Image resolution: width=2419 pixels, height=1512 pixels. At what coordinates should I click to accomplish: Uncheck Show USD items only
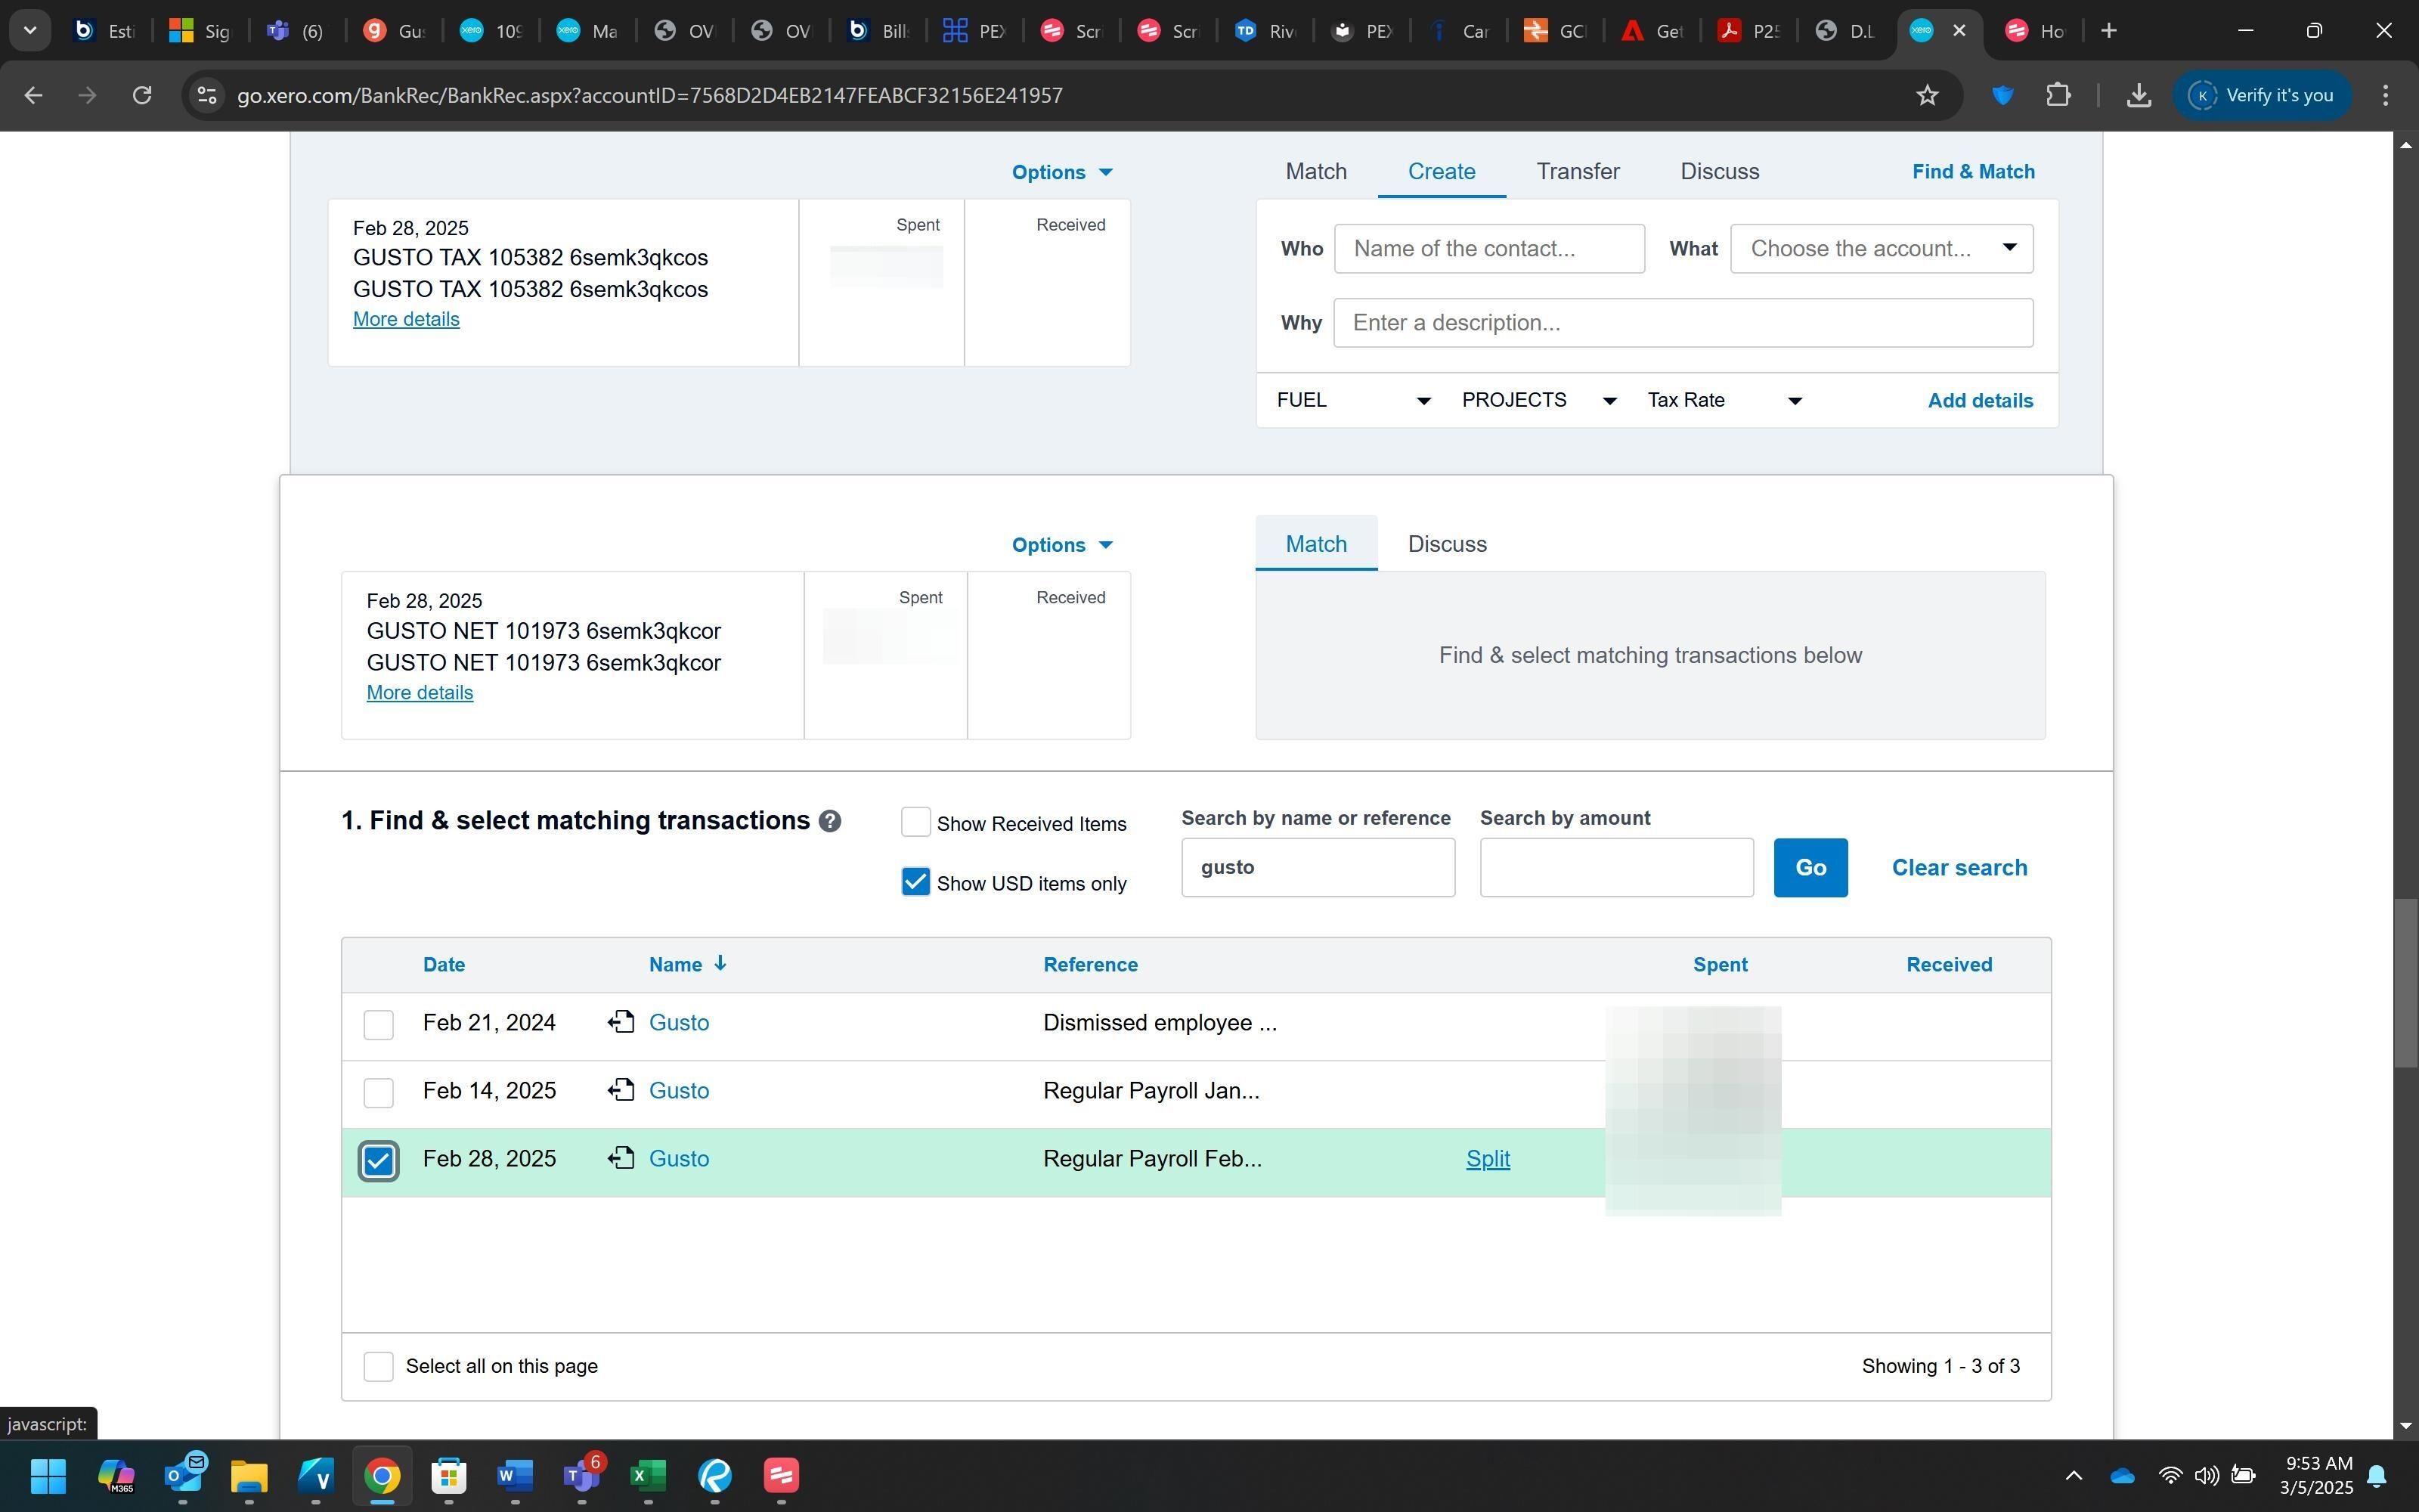(x=915, y=882)
